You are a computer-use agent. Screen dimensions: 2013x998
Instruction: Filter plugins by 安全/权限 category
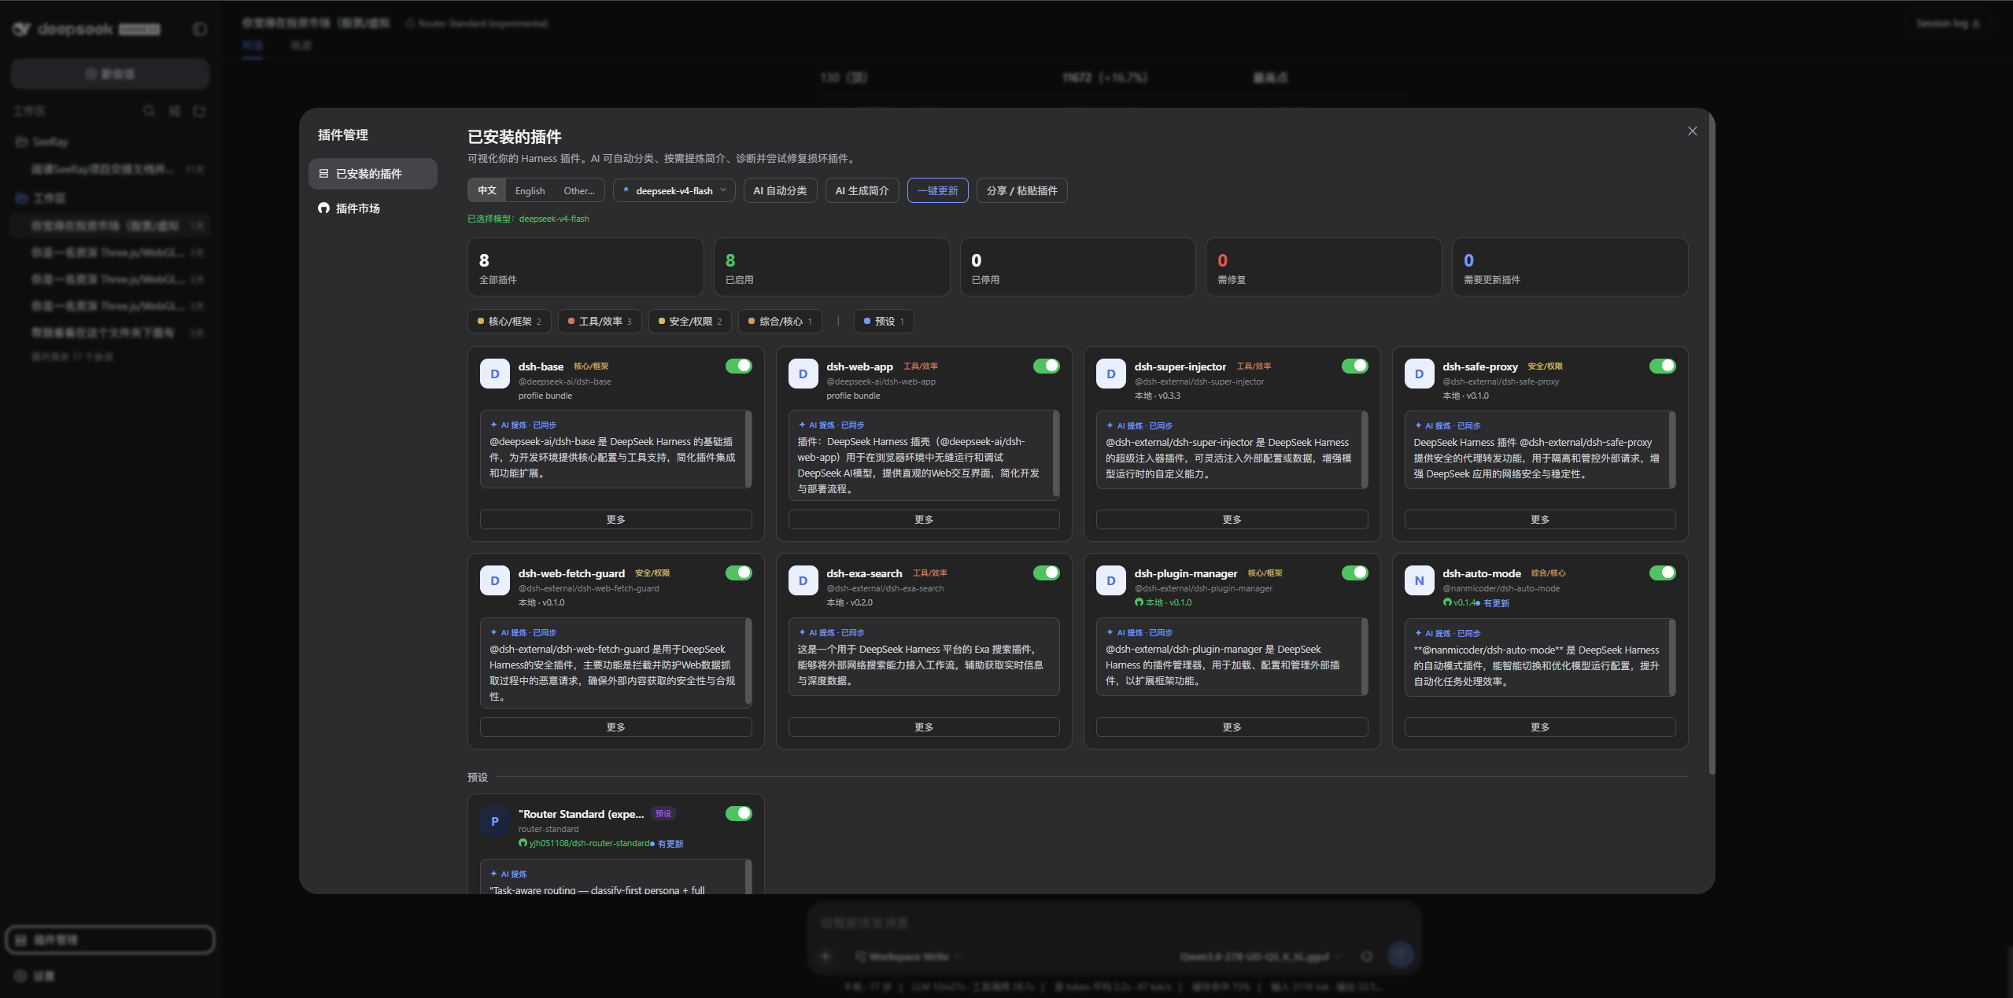pos(689,321)
